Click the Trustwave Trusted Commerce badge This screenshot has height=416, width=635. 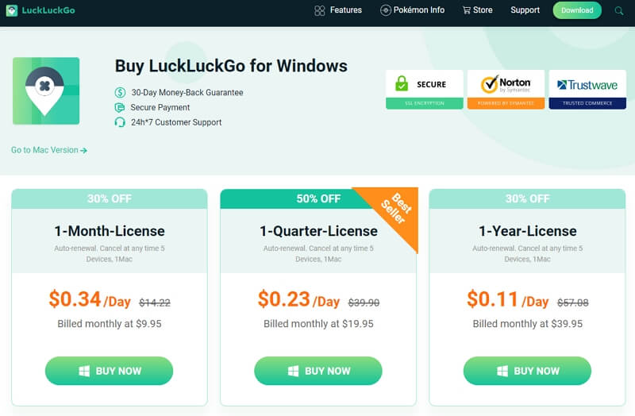pyautogui.click(x=587, y=90)
